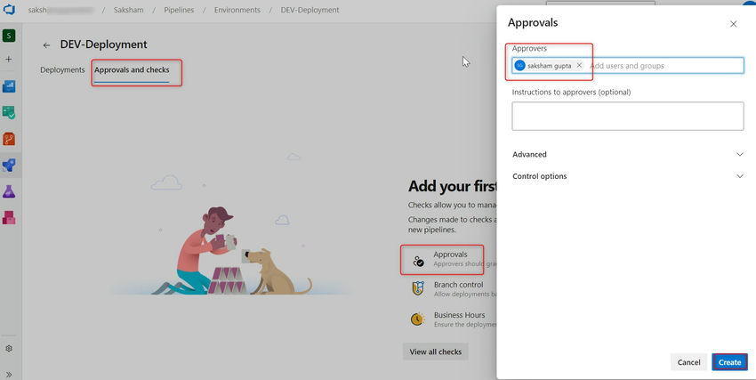Click the Approvals check option text

tap(450, 255)
